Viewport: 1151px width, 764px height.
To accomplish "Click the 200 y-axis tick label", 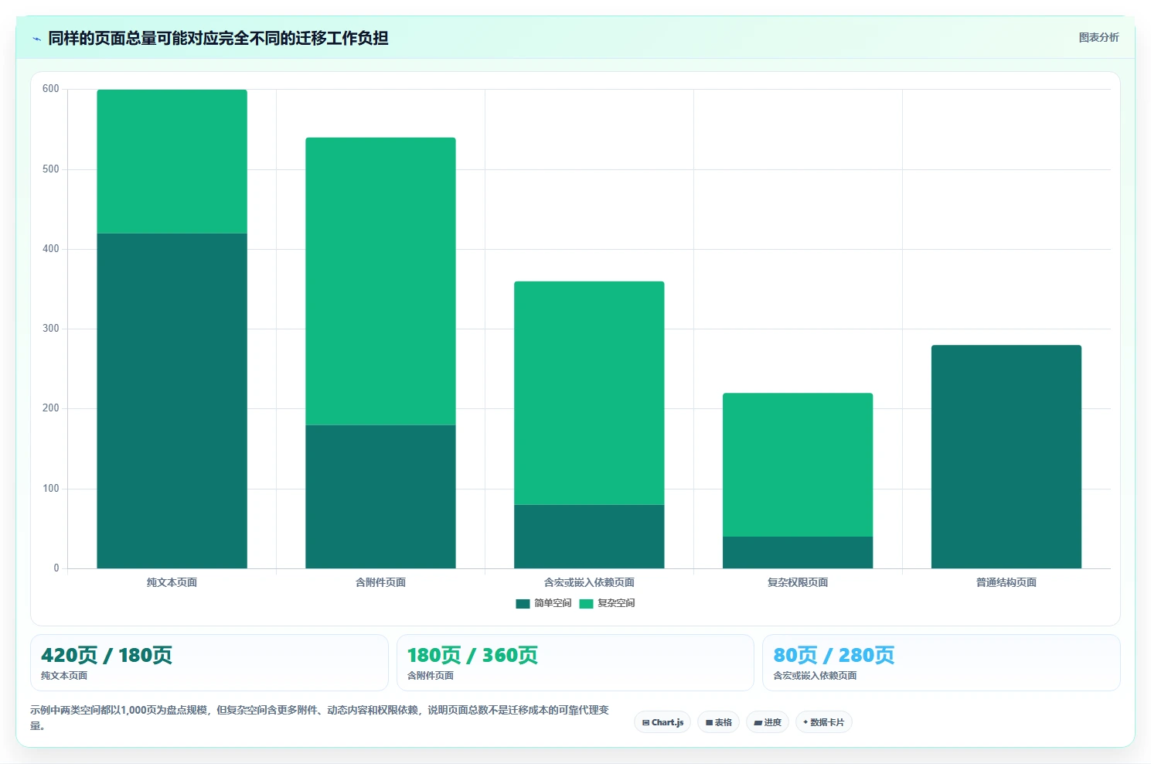I will pos(51,408).
